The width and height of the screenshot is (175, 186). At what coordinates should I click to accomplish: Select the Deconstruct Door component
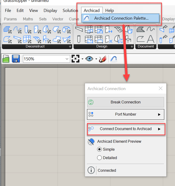tap(37, 30)
